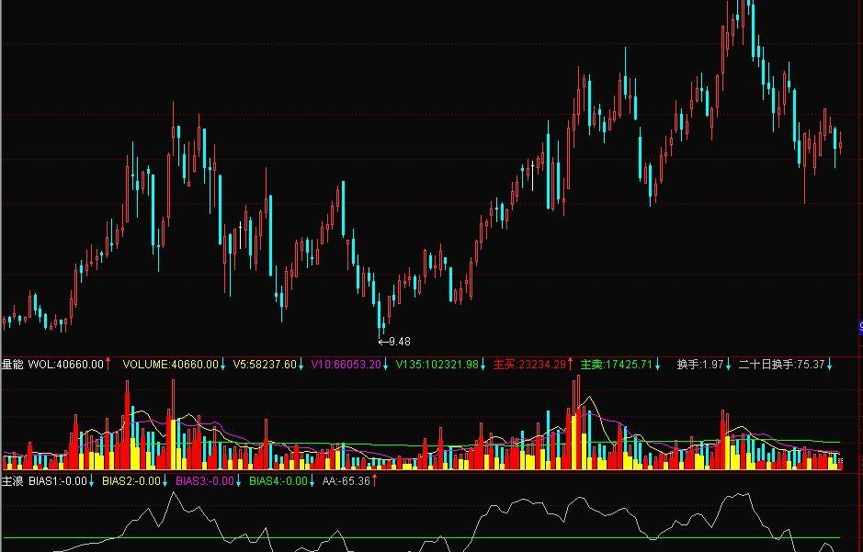Click the BIAS1:-0.00 indicator label
The image size is (863, 552).
58,481
